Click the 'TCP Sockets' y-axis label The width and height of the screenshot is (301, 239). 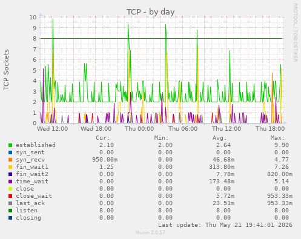point(6,70)
